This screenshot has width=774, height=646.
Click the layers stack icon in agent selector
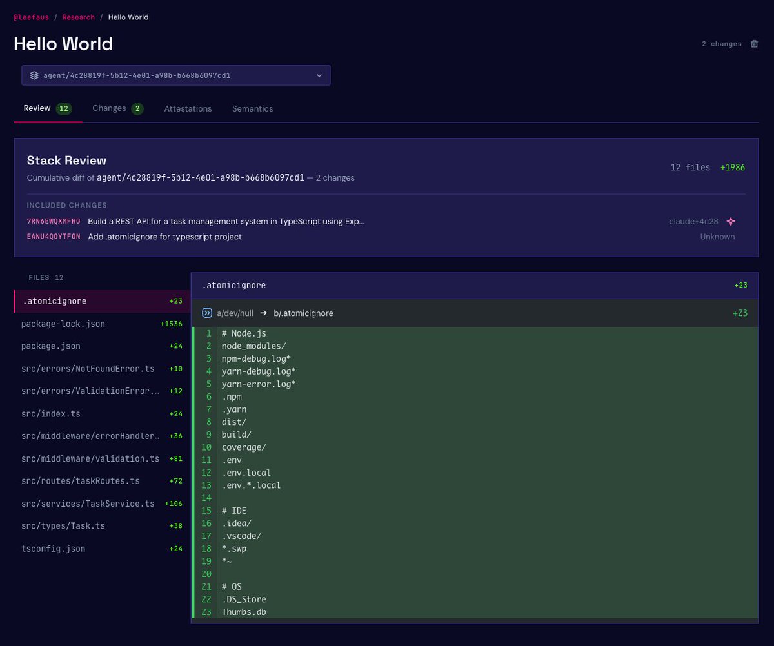tap(34, 75)
